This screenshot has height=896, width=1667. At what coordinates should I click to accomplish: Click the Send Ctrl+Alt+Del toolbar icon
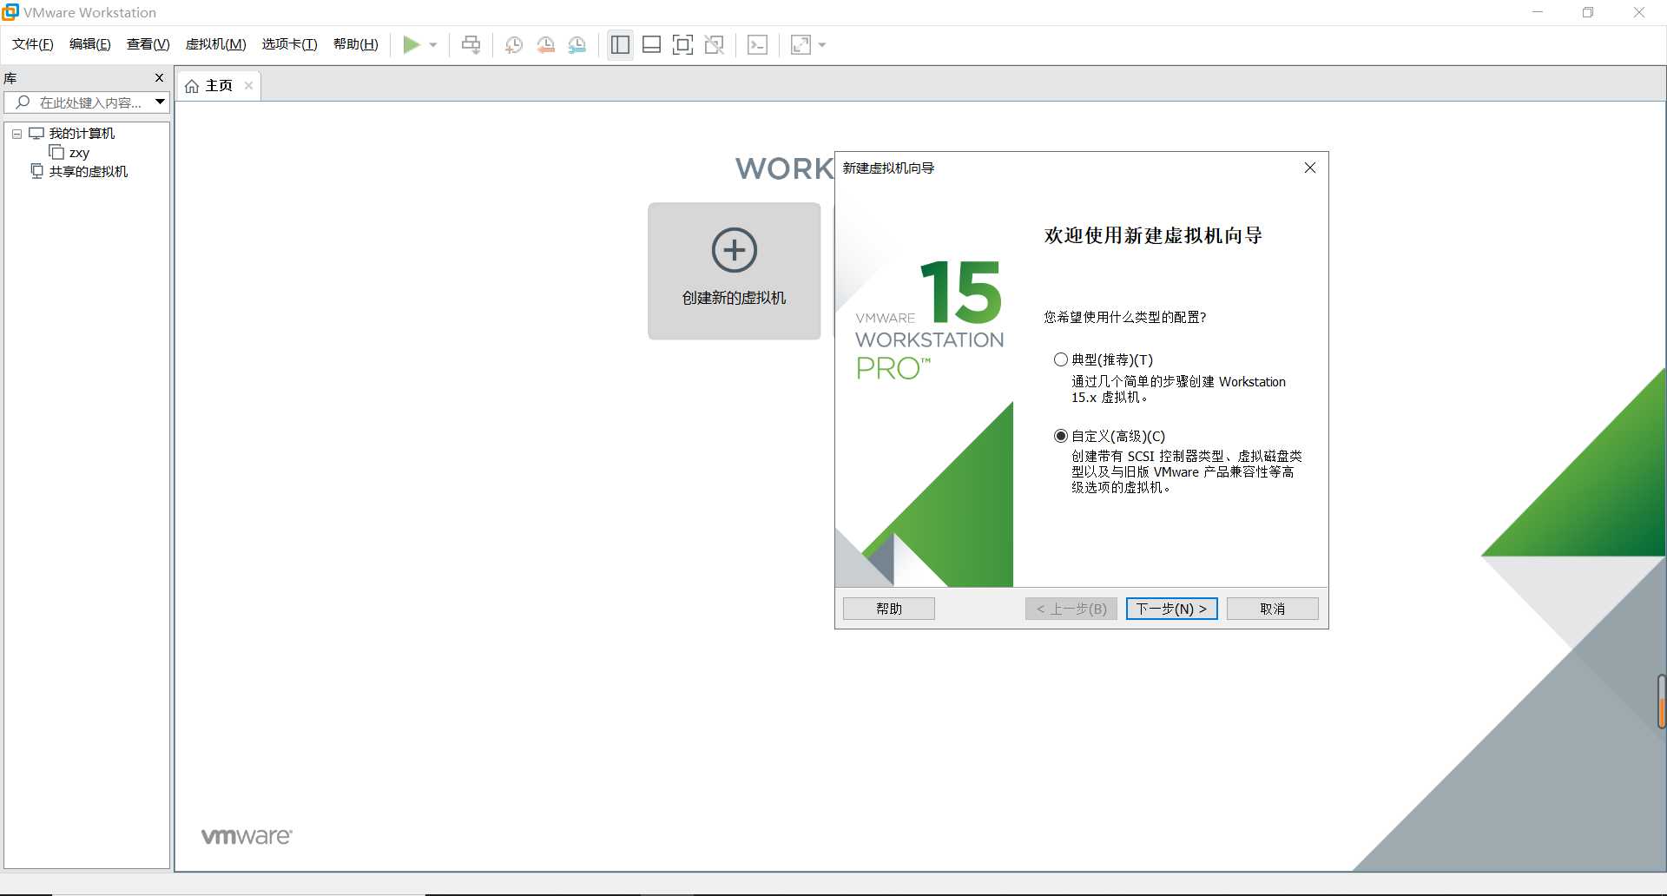pos(471,44)
